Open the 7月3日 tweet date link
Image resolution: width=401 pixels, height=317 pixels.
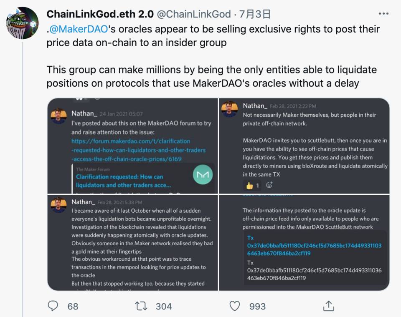(255, 14)
